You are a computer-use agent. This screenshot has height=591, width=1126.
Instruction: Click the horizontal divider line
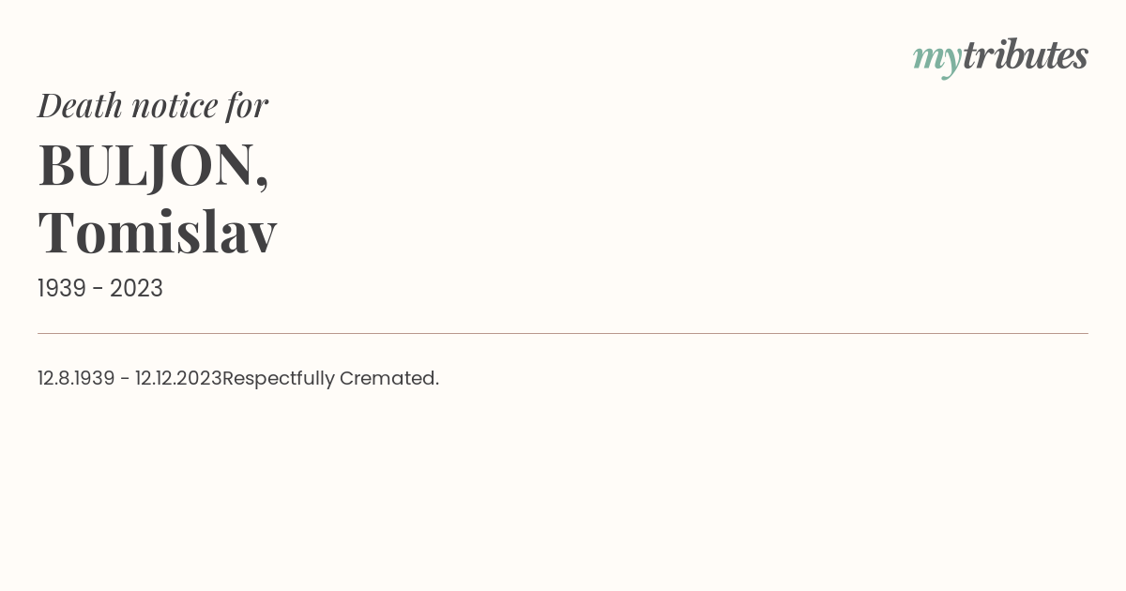pos(563,333)
